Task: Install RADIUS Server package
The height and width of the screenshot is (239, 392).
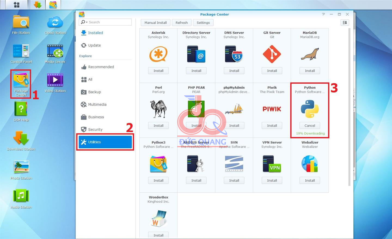Action: pos(196,180)
